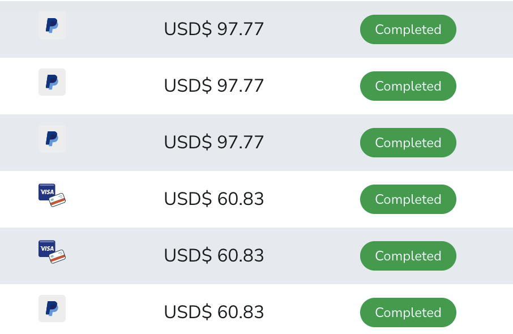Click the PayPal icon in the top row
This screenshot has width=513, height=334.
52,25
